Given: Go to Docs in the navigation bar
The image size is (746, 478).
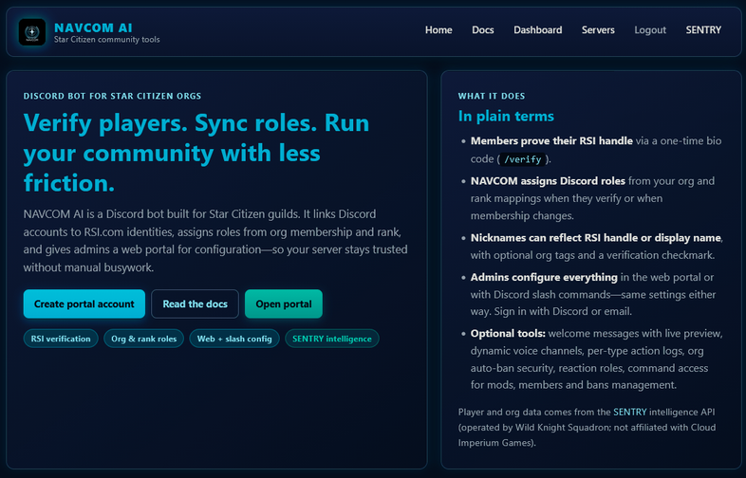Looking at the screenshot, I should (482, 30).
